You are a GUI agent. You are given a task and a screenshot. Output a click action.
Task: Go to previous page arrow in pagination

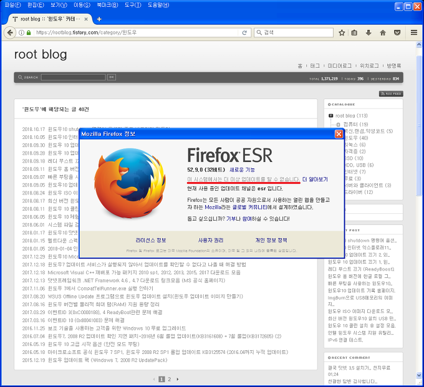[x=154, y=379]
